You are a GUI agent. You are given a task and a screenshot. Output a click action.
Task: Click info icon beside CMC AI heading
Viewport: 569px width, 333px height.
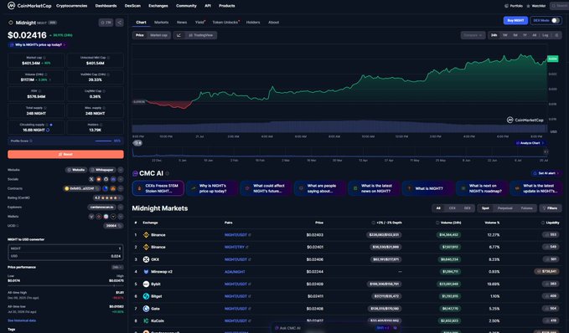point(168,173)
